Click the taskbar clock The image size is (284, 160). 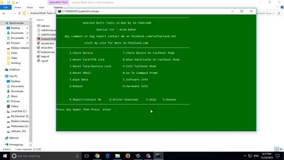click(267, 156)
